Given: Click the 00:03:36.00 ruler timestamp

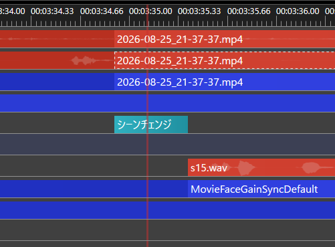Looking at the screenshot, I should point(298,11).
